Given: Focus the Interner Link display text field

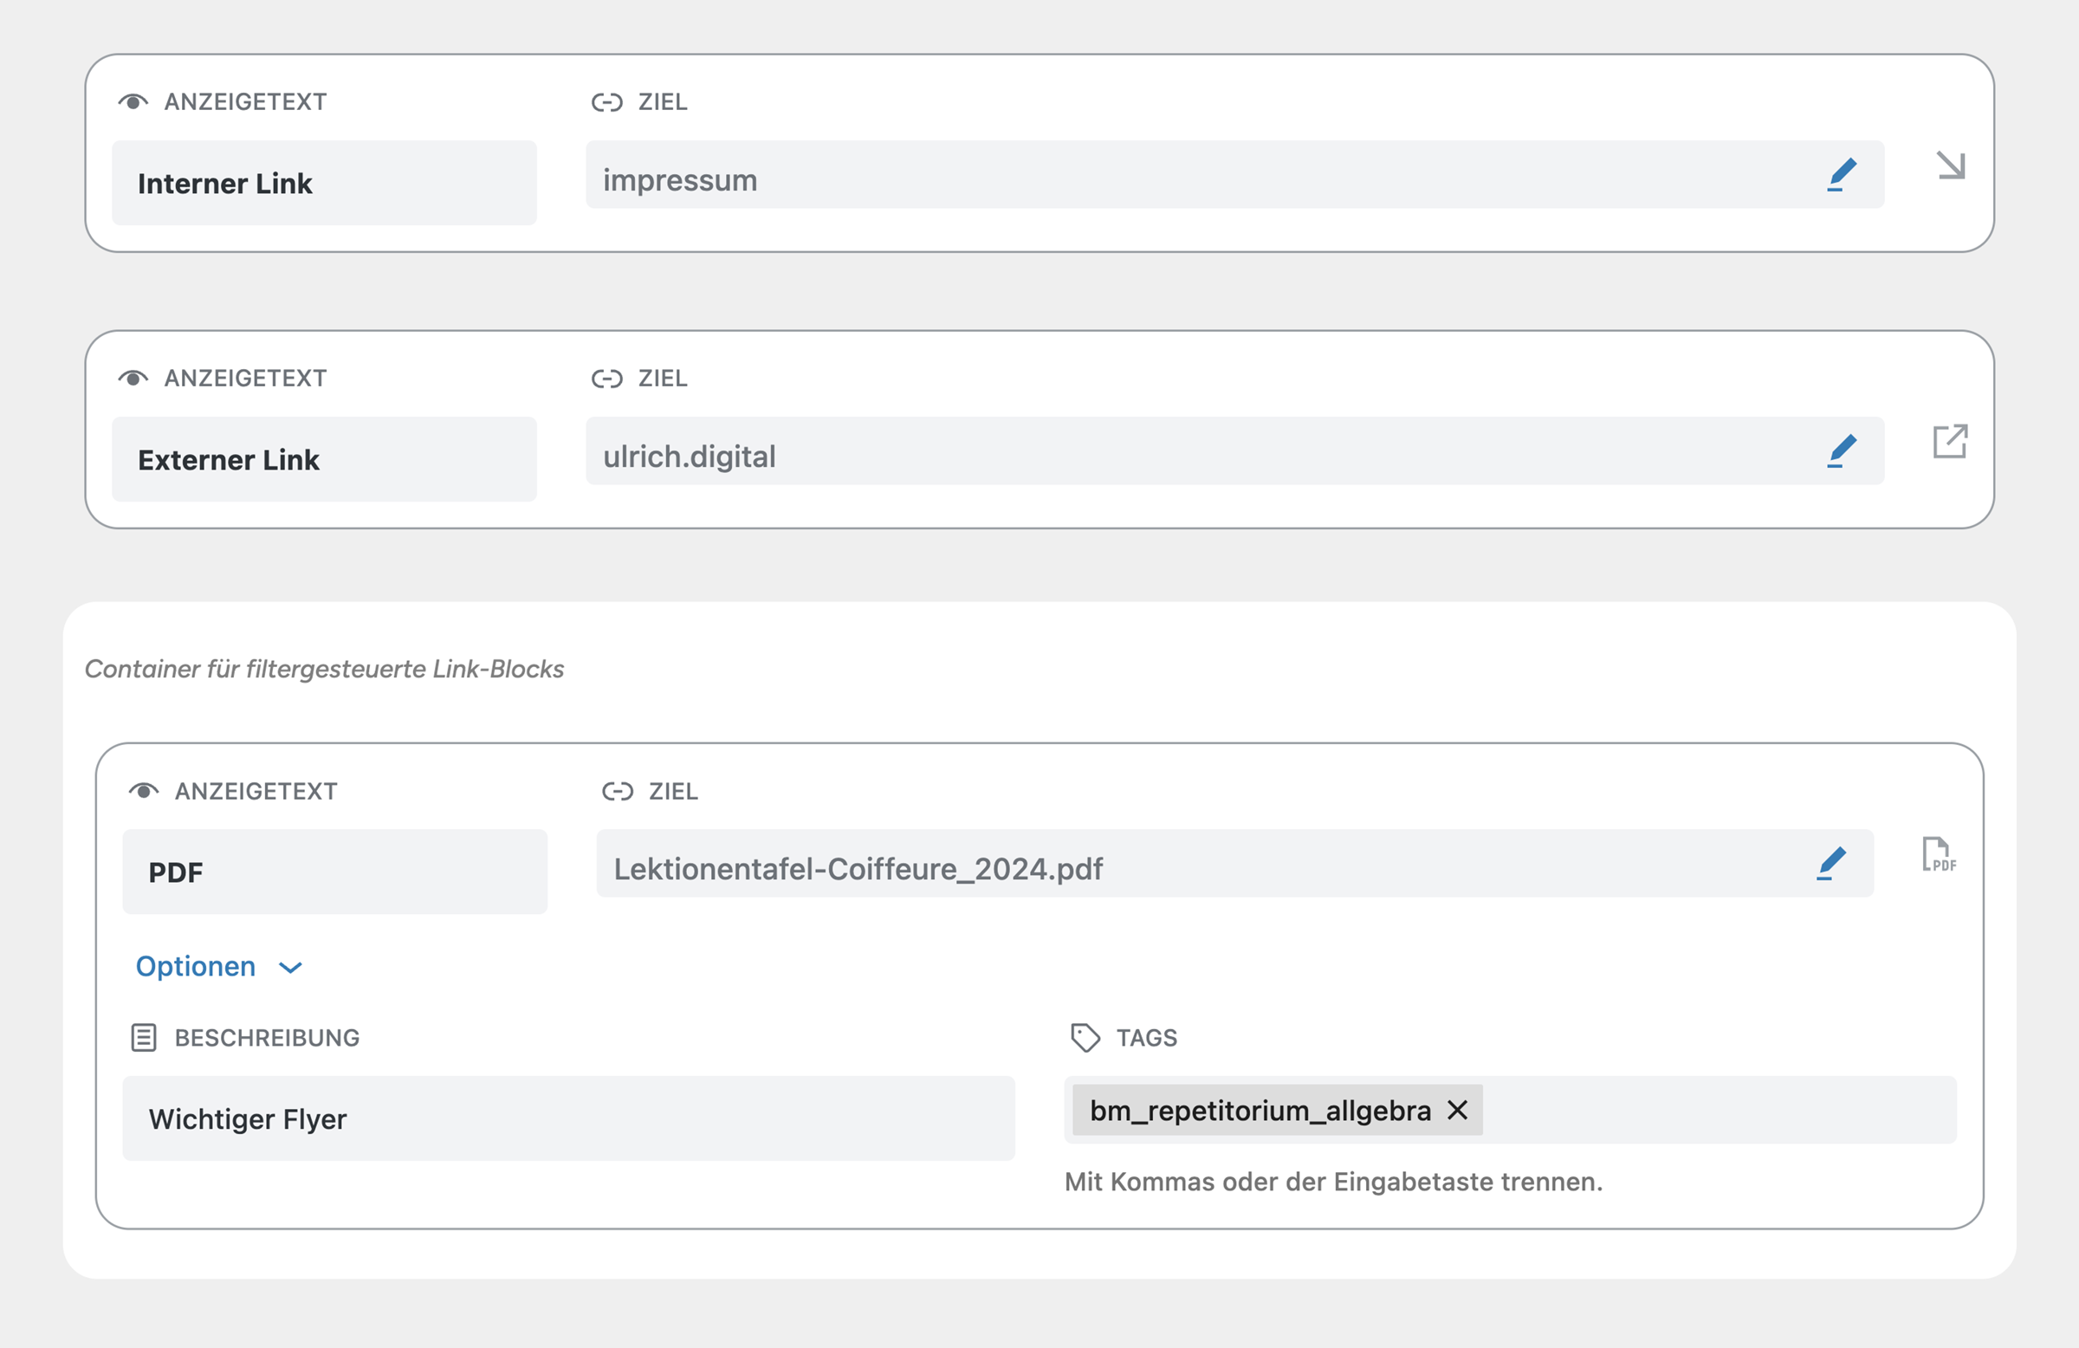Looking at the screenshot, I should point(324,183).
